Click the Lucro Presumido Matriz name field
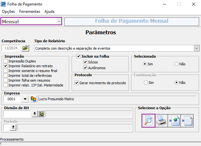Image resolution: width=201 pixels, height=146 pixels. click(x=117, y=99)
